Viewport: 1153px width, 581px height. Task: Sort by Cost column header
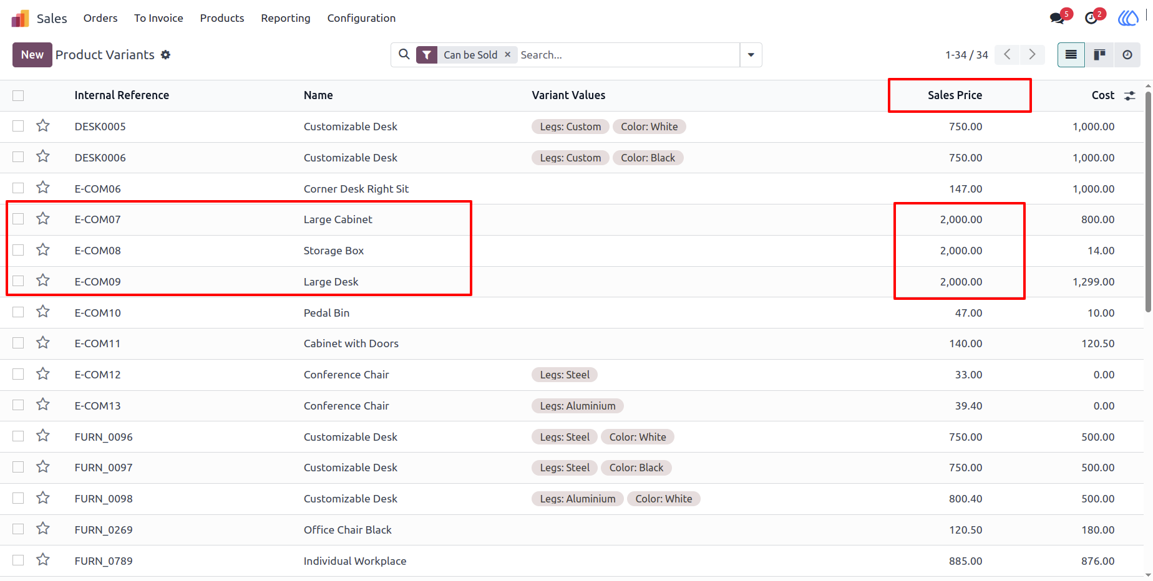point(1102,95)
